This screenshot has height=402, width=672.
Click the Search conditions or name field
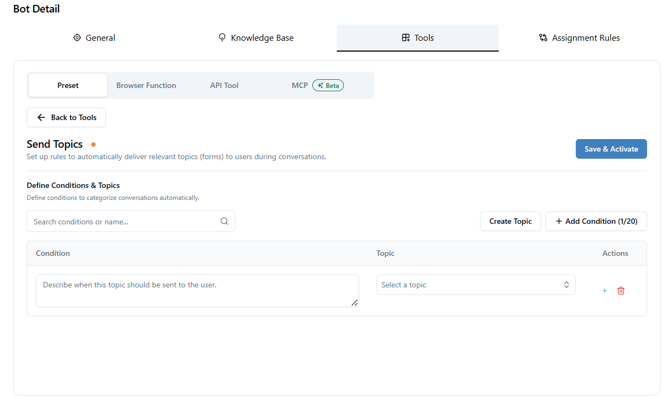tap(131, 221)
